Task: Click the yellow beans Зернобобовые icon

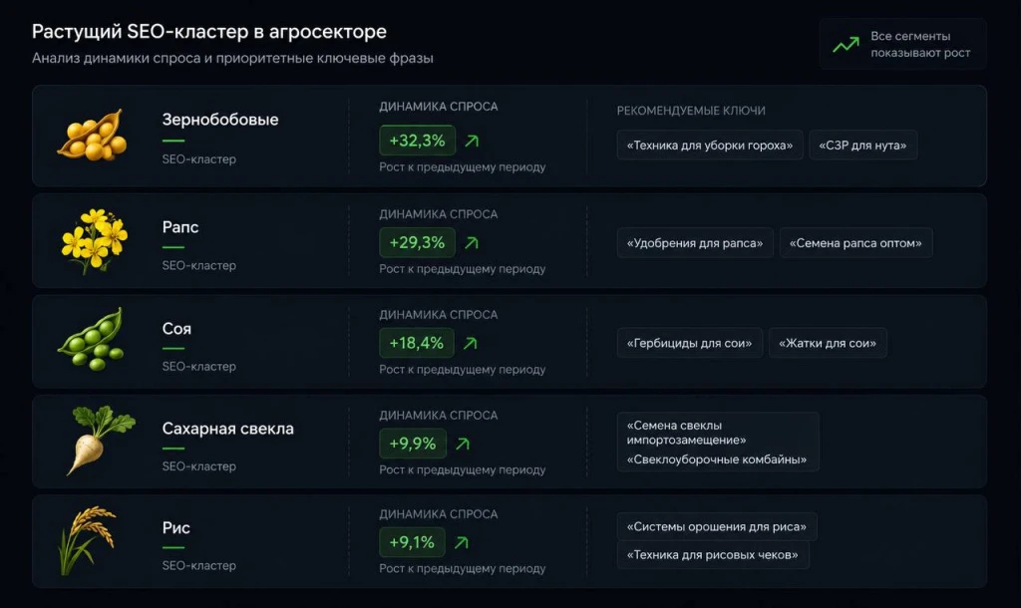Action: [91, 135]
